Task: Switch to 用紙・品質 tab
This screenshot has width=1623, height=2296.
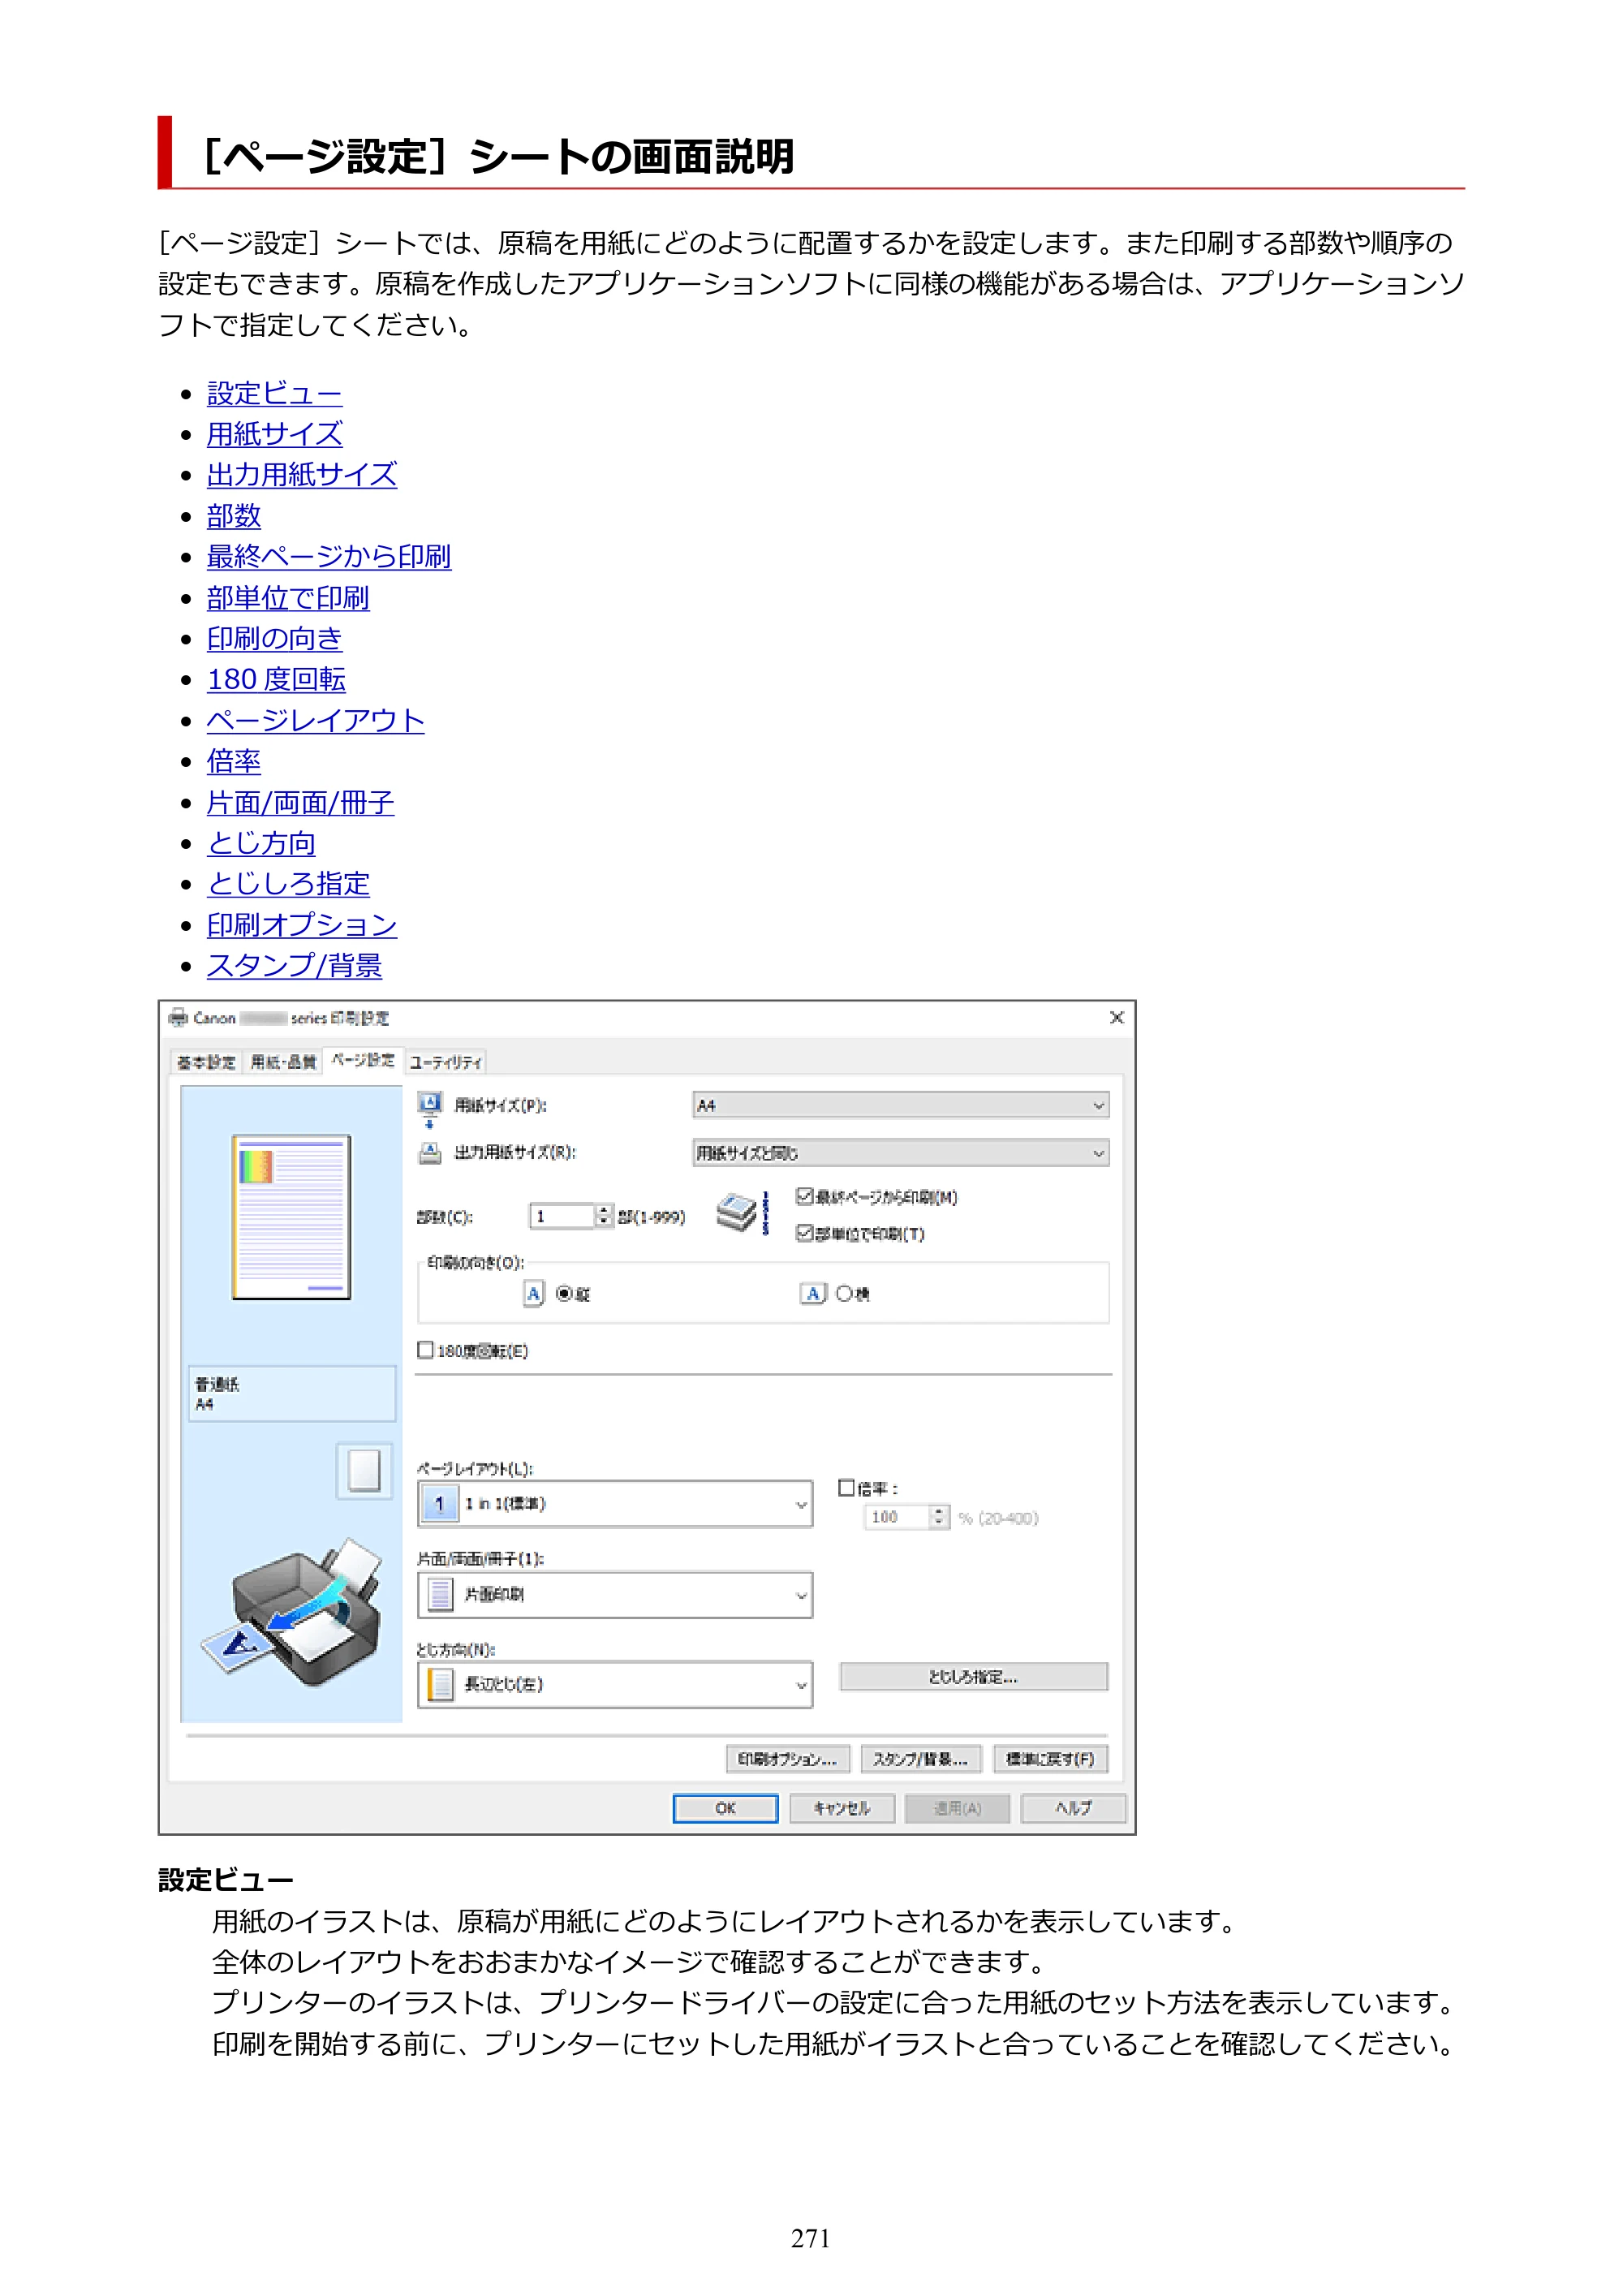Action: 283,1062
